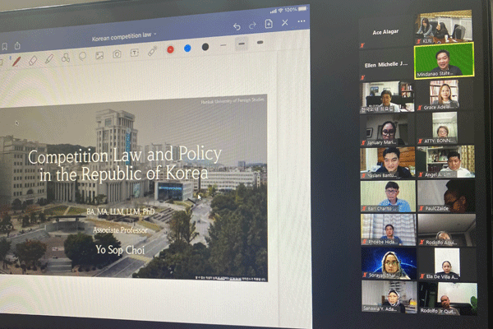The height and width of the screenshot is (329, 493).
Task: Pick the black pen color
Action: point(205,47)
